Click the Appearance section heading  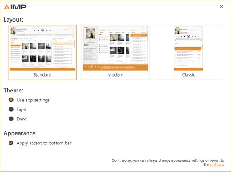(x=20, y=133)
